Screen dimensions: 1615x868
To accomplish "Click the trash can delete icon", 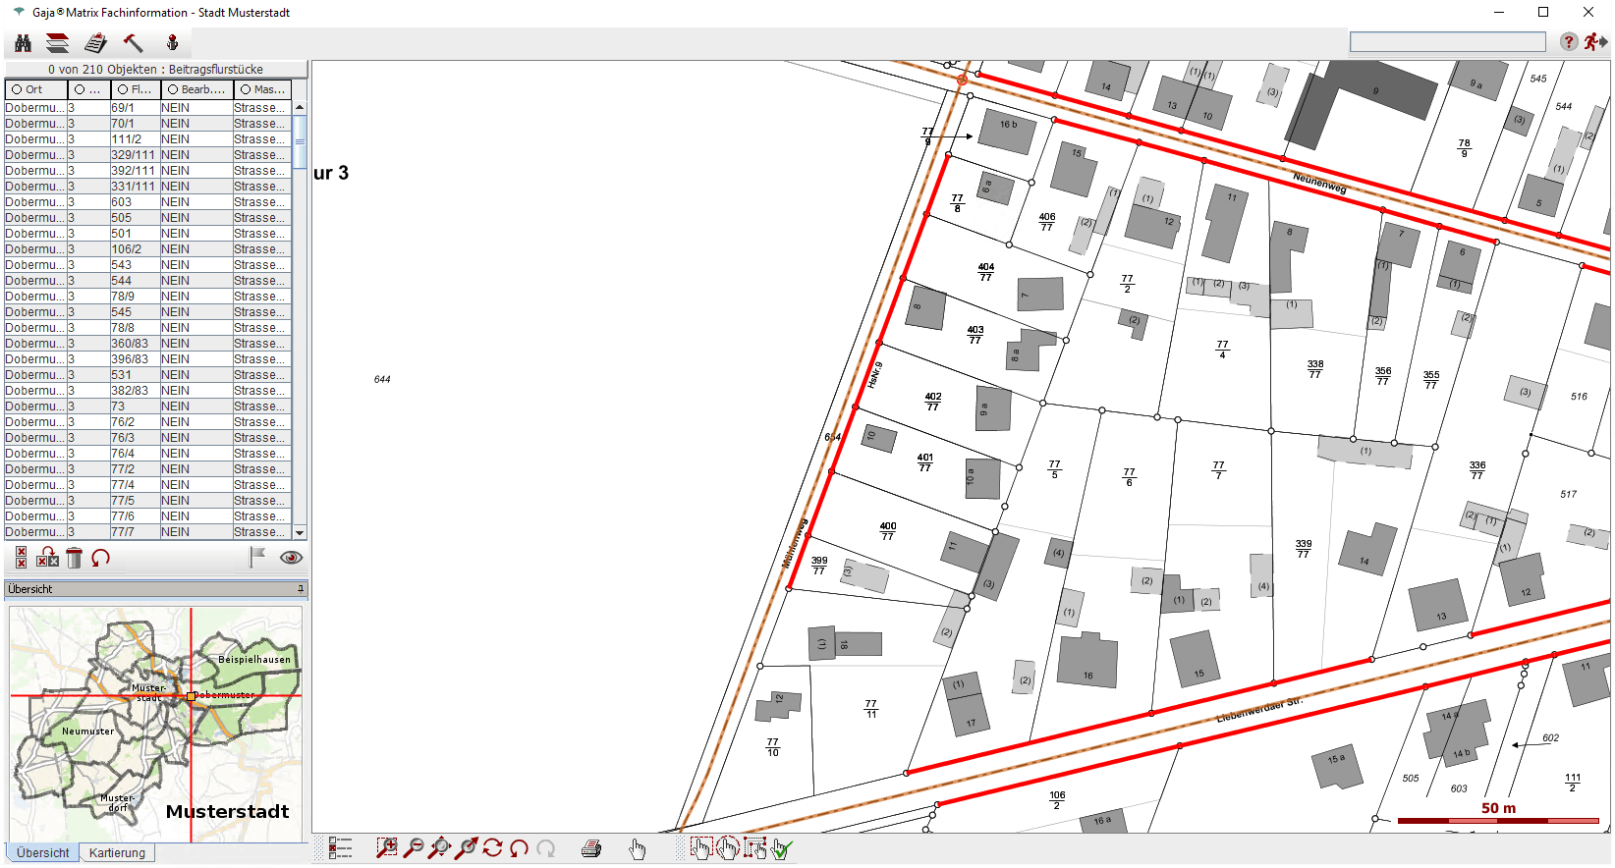I will [75, 558].
